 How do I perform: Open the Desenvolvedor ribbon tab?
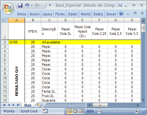(111, 14)
